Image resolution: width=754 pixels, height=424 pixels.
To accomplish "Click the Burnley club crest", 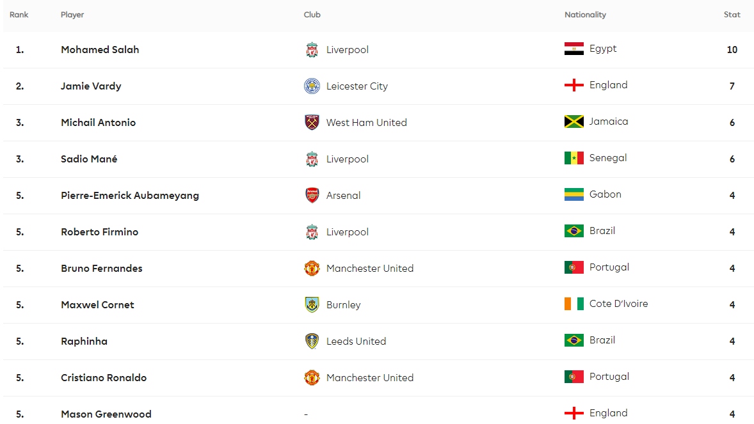I will [312, 305].
